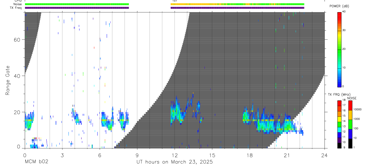Click the 20 label on POWER scale
Image resolution: width=365 pixels, height=168 pixels.
[x=344, y=49]
